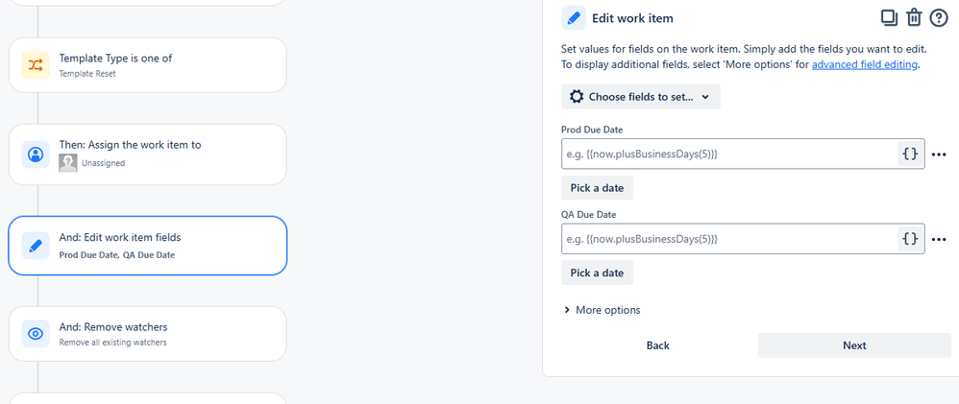Screen dimensions: 959x404
Task: Click the eye icon on Remove watchers card
Action: 36,334
